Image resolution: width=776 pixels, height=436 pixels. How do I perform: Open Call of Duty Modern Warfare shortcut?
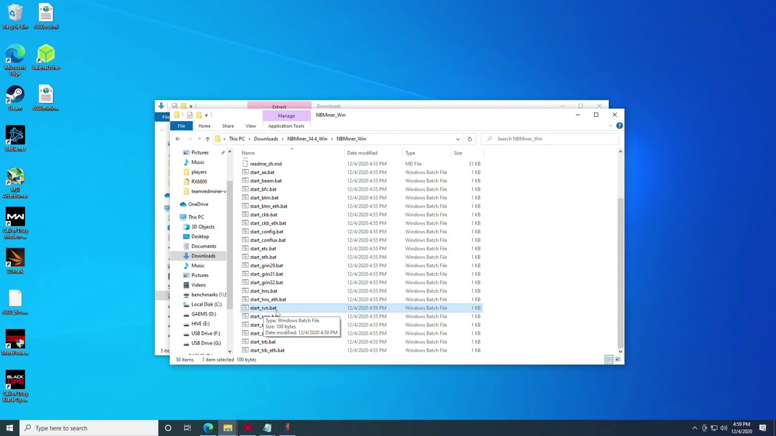[x=15, y=224]
